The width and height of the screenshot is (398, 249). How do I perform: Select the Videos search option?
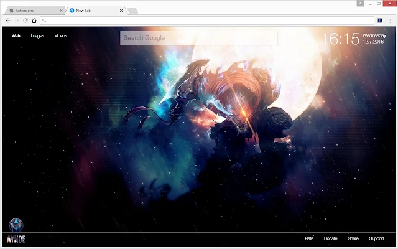coord(61,36)
